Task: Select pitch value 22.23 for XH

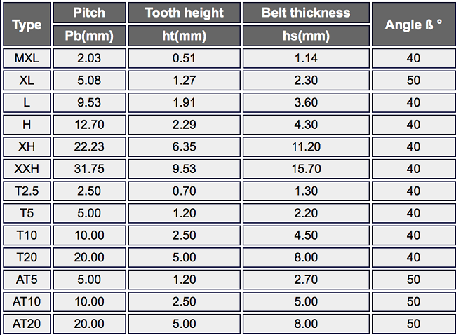Action: pyautogui.click(x=89, y=146)
